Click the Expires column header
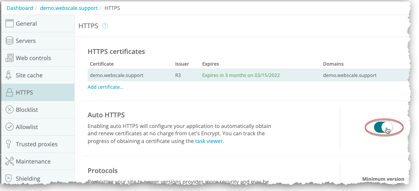The height and width of the screenshot is (191, 419). 211,64
